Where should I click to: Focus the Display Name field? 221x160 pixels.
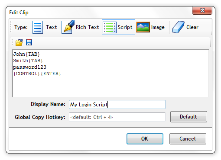tap(117, 104)
